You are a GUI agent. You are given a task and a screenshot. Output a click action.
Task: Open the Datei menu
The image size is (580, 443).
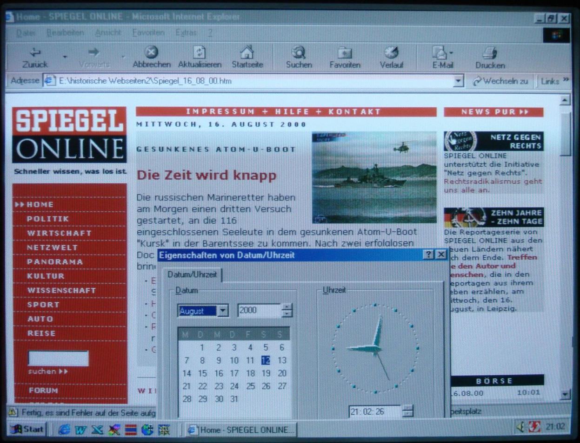click(26, 33)
